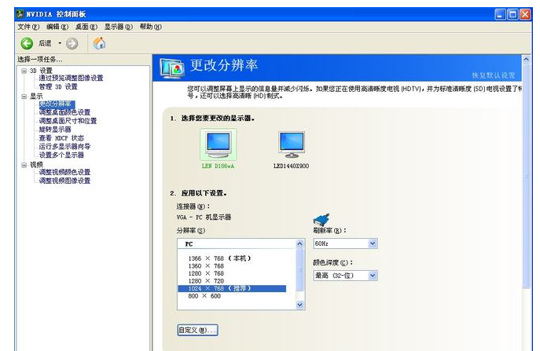Open the 刷新率 60Hz dropdown
The image size is (540, 351).
pos(373,243)
